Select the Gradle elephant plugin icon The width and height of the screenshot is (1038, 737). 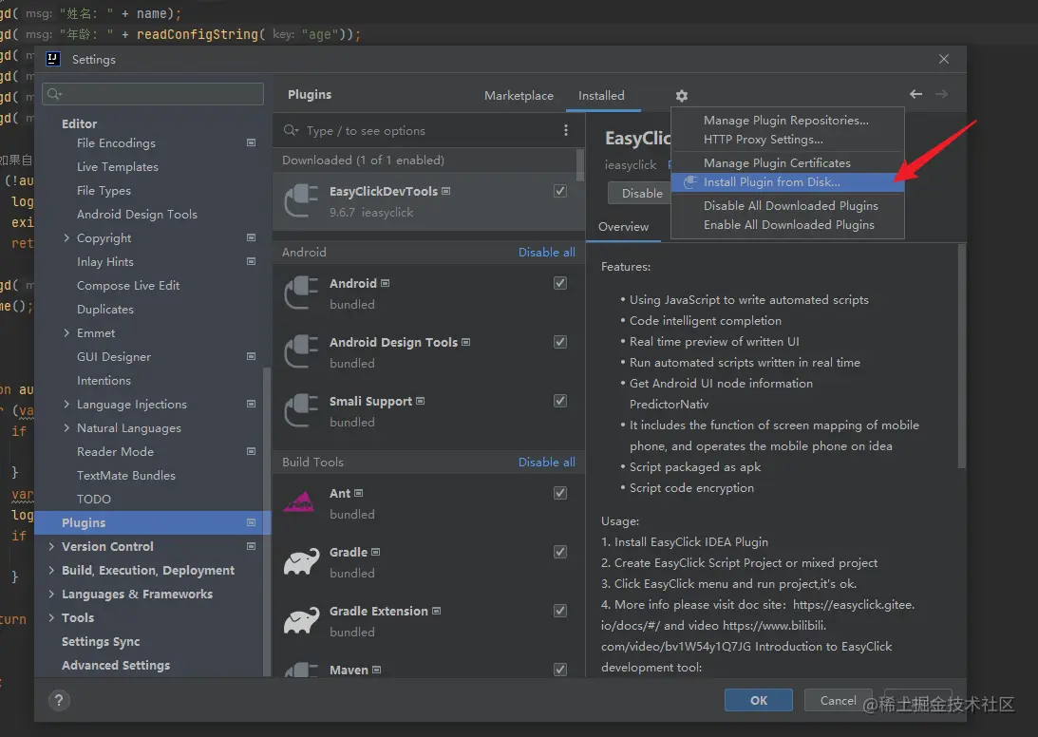(x=301, y=561)
